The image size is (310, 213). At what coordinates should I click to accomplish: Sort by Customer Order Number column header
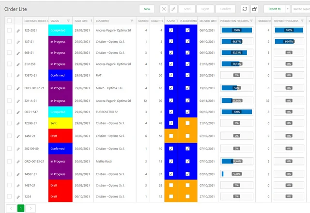36,21
